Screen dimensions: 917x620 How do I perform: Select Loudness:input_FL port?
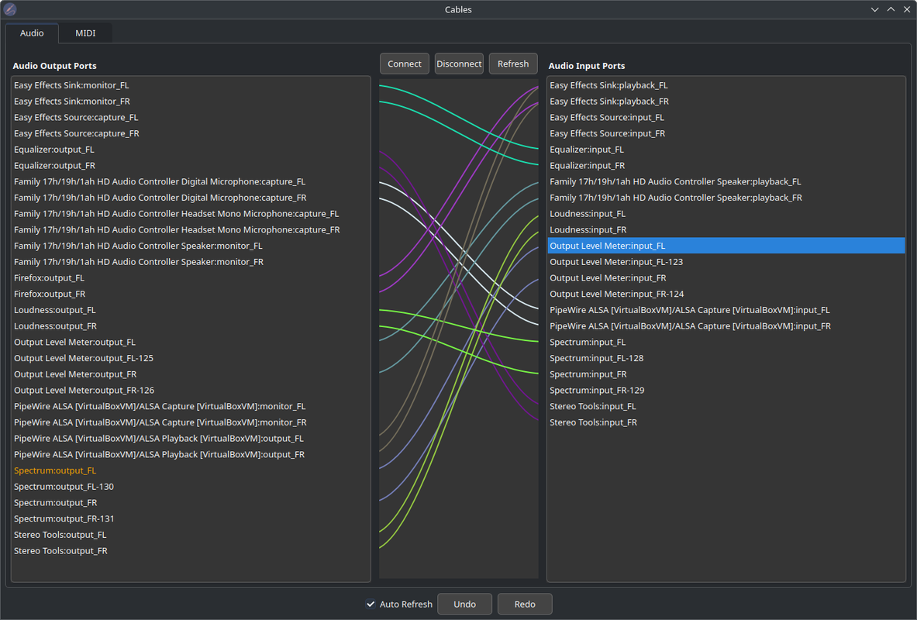[x=726, y=214]
